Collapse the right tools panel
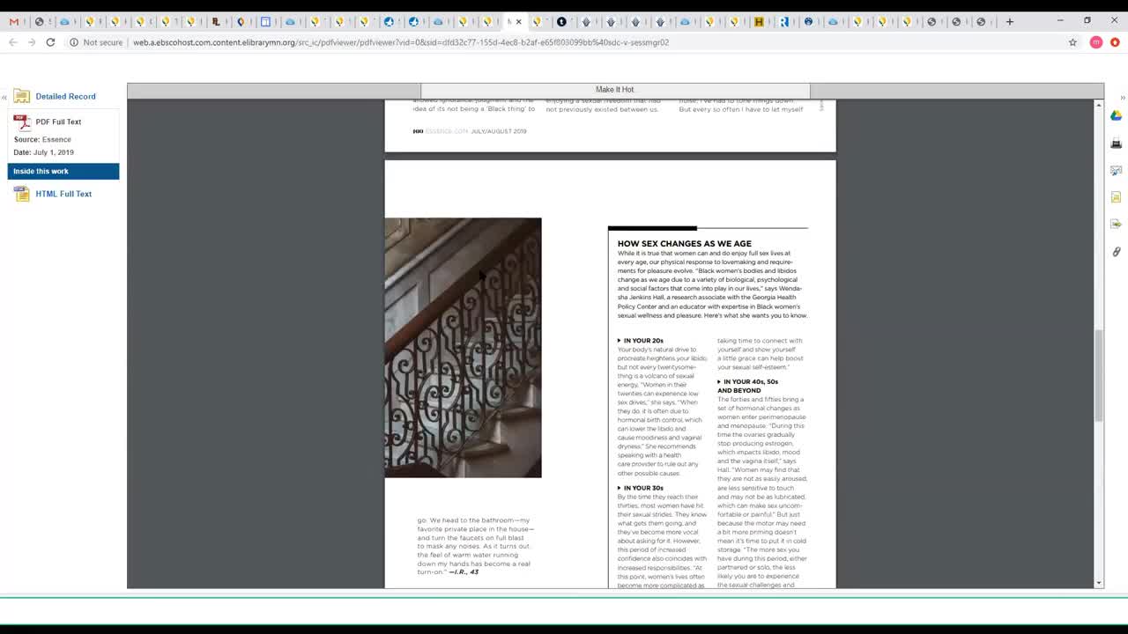This screenshot has height=634, width=1128. pyautogui.click(x=1122, y=98)
